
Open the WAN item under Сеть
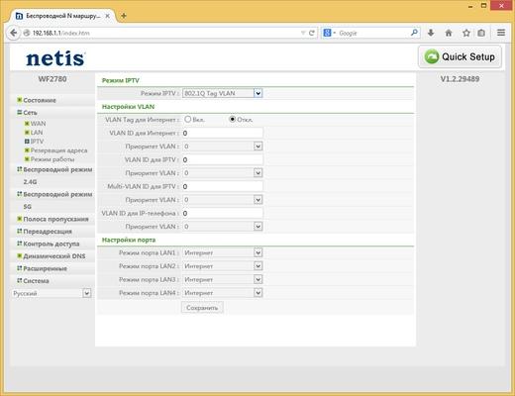pyautogui.click(x=38, y=124)
